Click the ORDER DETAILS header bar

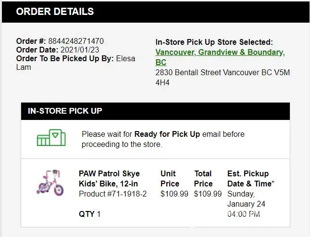pos(155,12)
